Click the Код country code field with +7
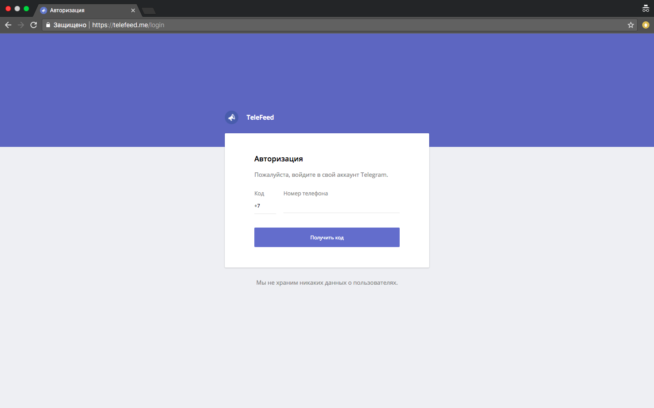Image resolution: width=654 pixels, height=408 pixels. 265,206
